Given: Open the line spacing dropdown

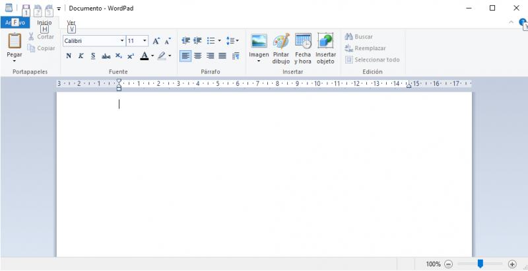Looking at the screenshot, I should pos(232,41).
